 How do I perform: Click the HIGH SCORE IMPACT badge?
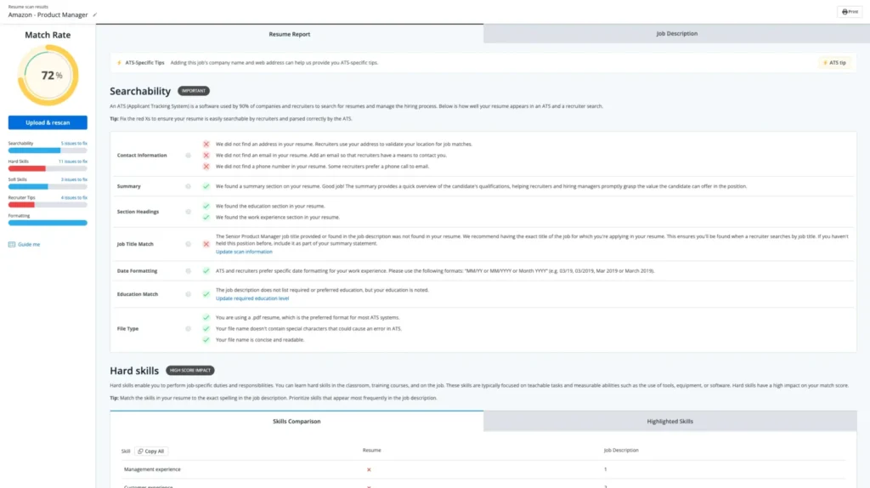189,371
